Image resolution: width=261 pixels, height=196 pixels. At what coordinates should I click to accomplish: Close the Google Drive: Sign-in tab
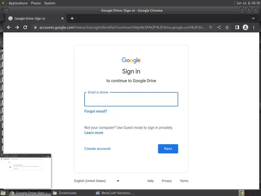[62, 18]
